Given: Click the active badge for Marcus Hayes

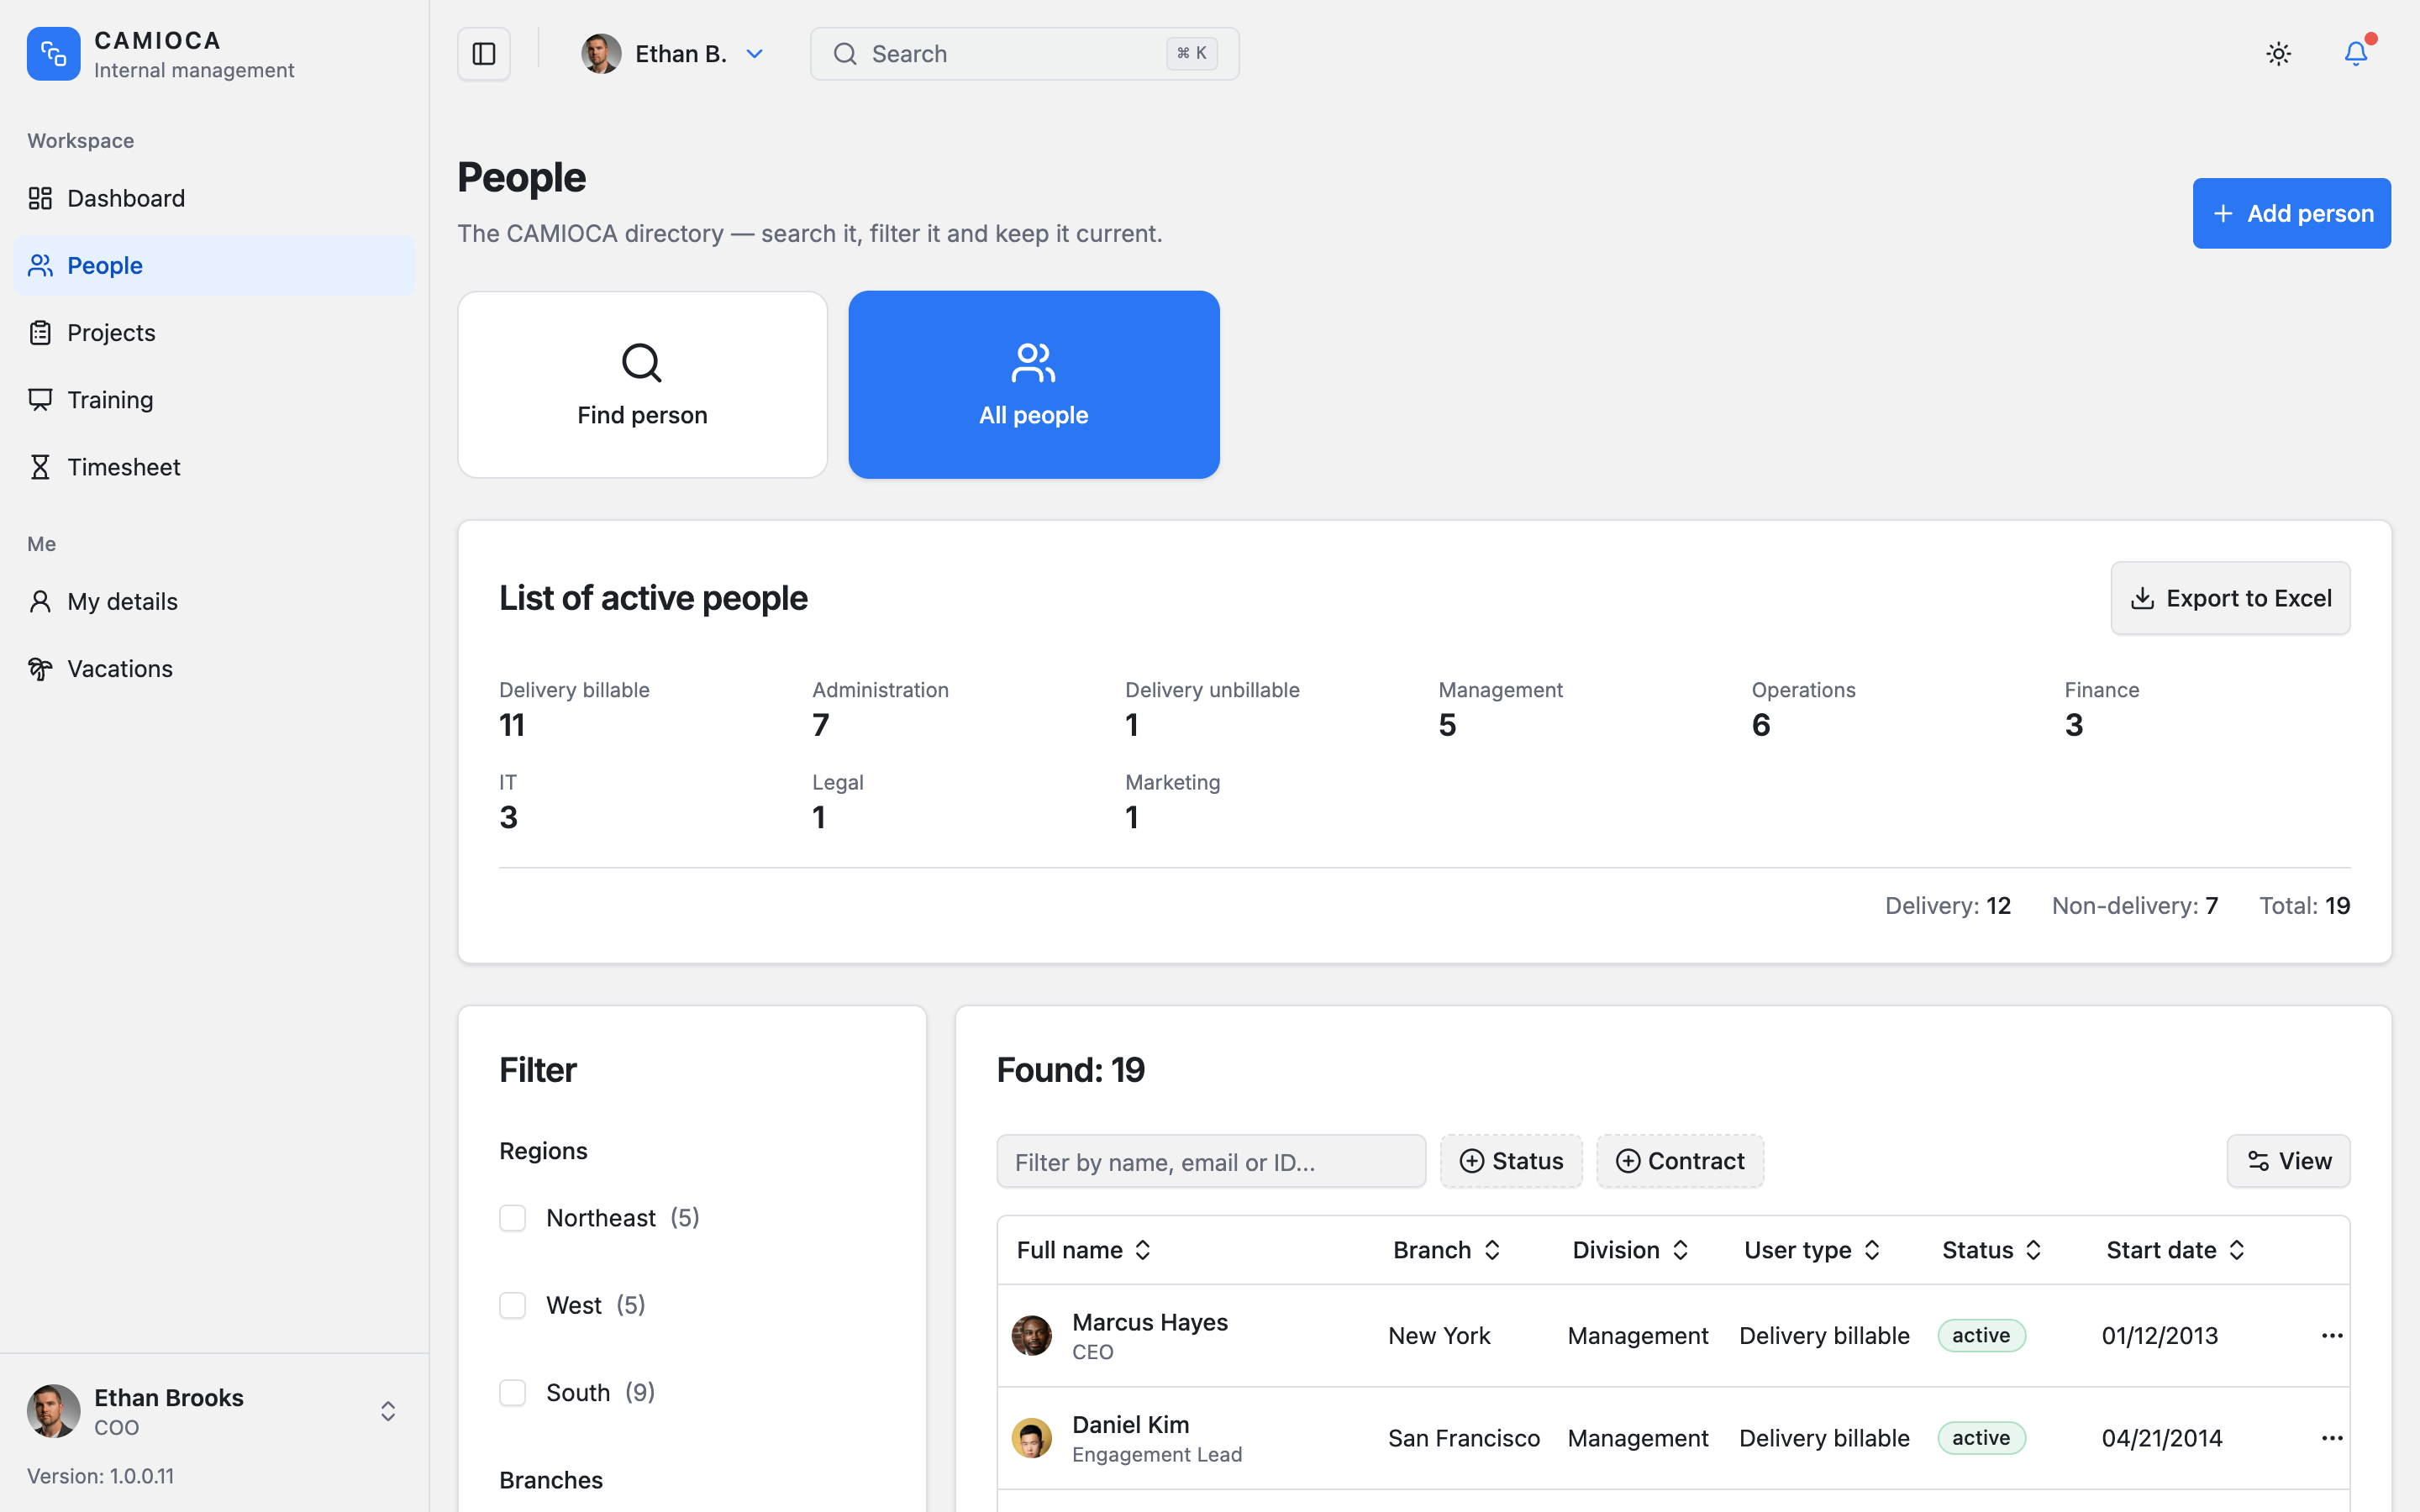Looking at the screenshot, I should [x=1981, y=1336].
